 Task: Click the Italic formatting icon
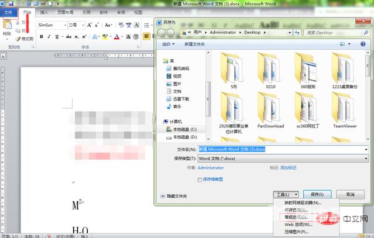click(49, 37)
